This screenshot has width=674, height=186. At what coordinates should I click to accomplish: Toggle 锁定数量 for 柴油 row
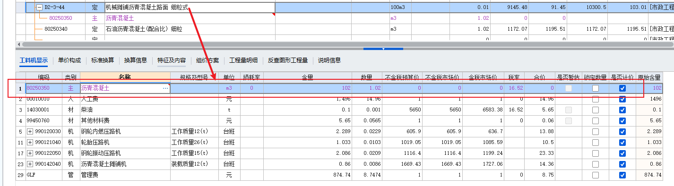pos(596,110)
